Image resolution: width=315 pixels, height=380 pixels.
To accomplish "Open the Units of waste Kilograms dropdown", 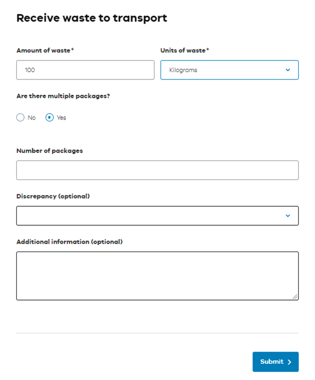I will [229, 70].
